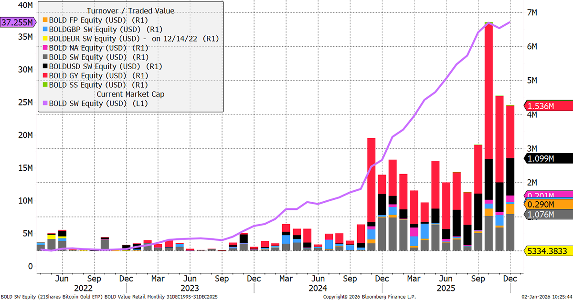This screenshot has width=573, height=300.
Task: Click the black 1.099M value tag
Action: [x=547, y=159]
